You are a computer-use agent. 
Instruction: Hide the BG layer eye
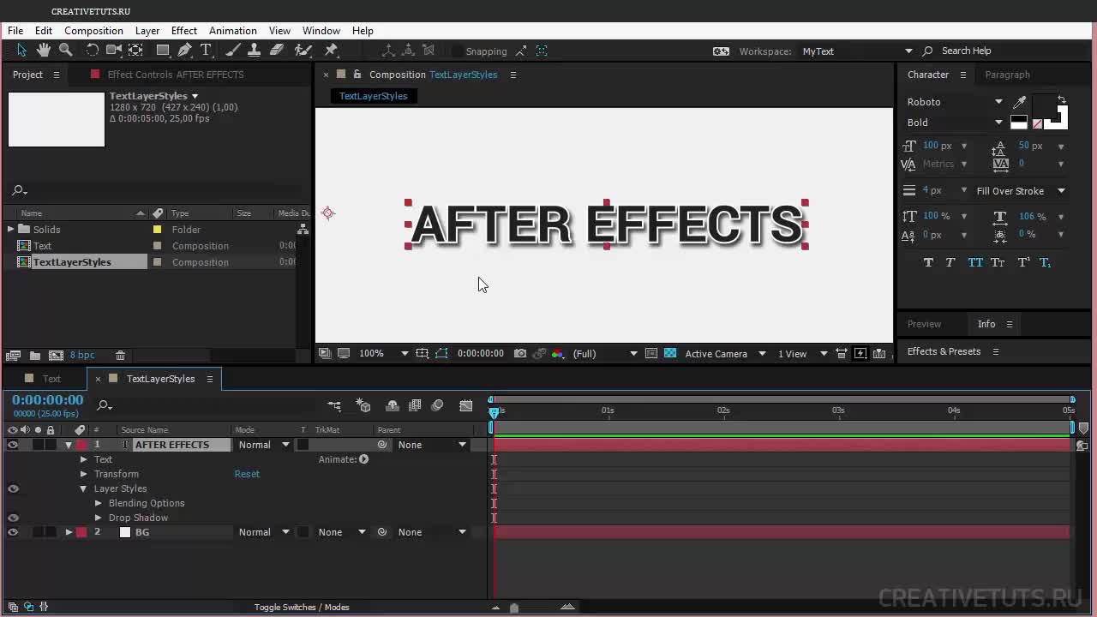(x=13, y=532)
